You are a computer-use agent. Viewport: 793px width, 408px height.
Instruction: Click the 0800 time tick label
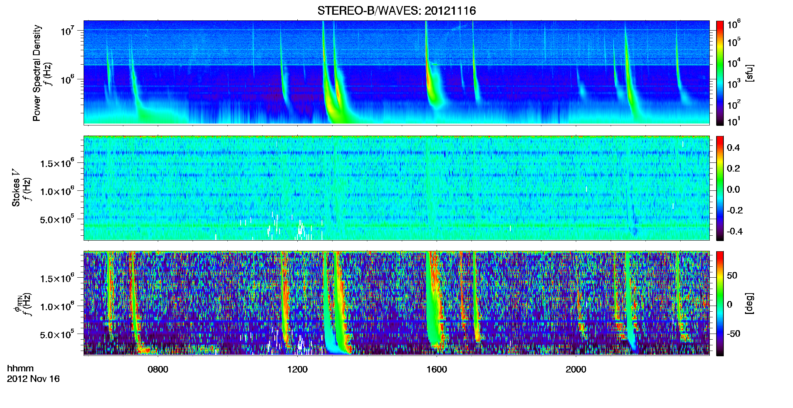158,369
